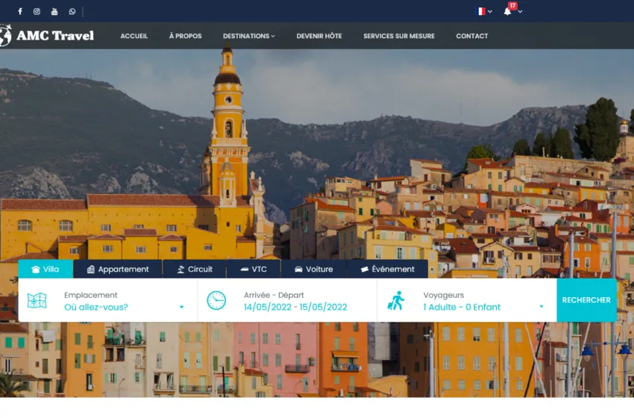
Task: Click the map icon beside Emplacement
Action: tap(37, 300)
